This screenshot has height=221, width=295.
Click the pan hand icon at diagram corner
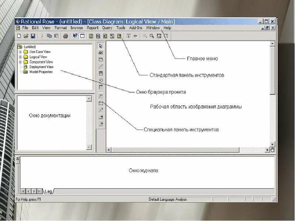[272, 150]
